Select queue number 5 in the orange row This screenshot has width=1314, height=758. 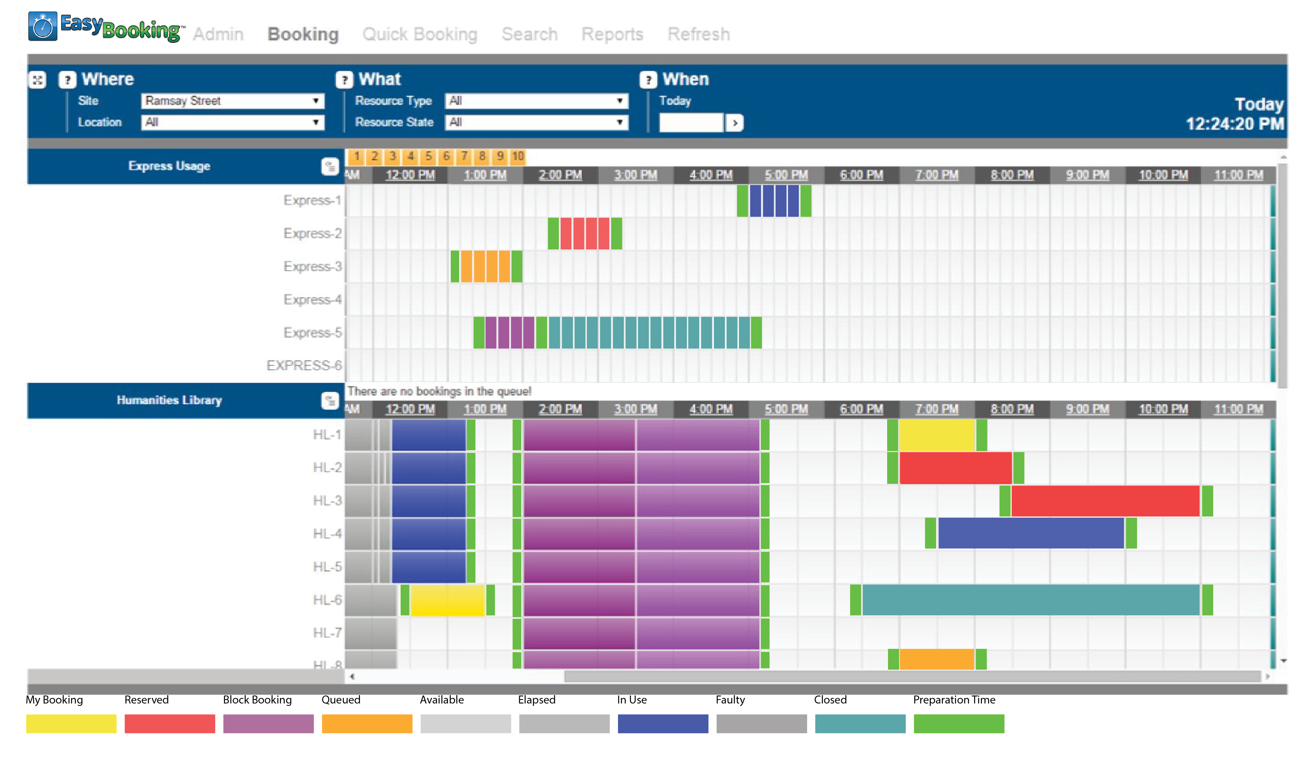(428, 156)
